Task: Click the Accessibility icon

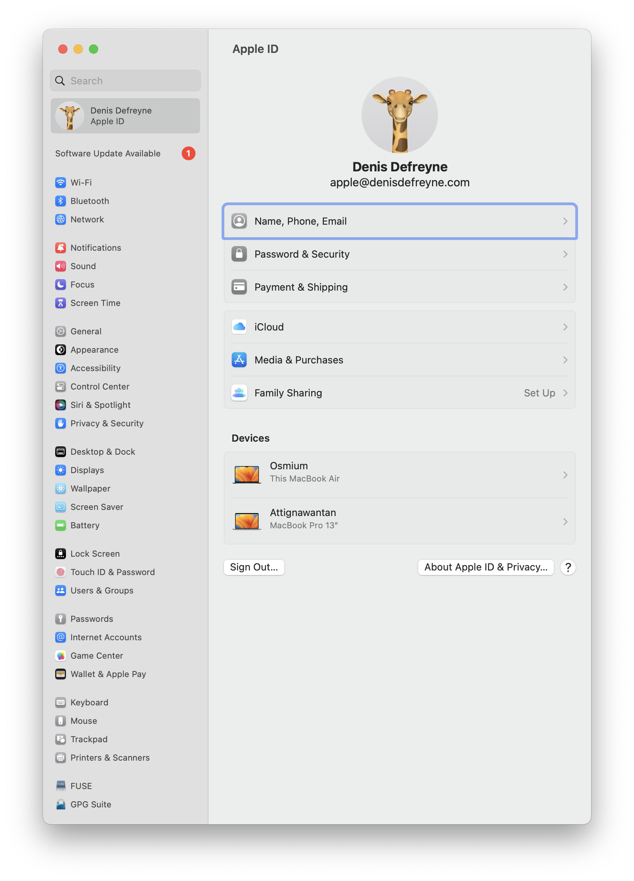Action: pyautogui.click(x=61, y=368)
